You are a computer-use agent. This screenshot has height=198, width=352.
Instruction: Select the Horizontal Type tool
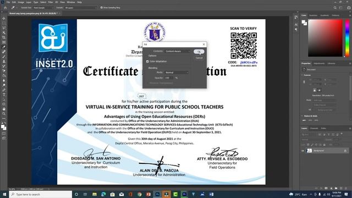(4, 95)
